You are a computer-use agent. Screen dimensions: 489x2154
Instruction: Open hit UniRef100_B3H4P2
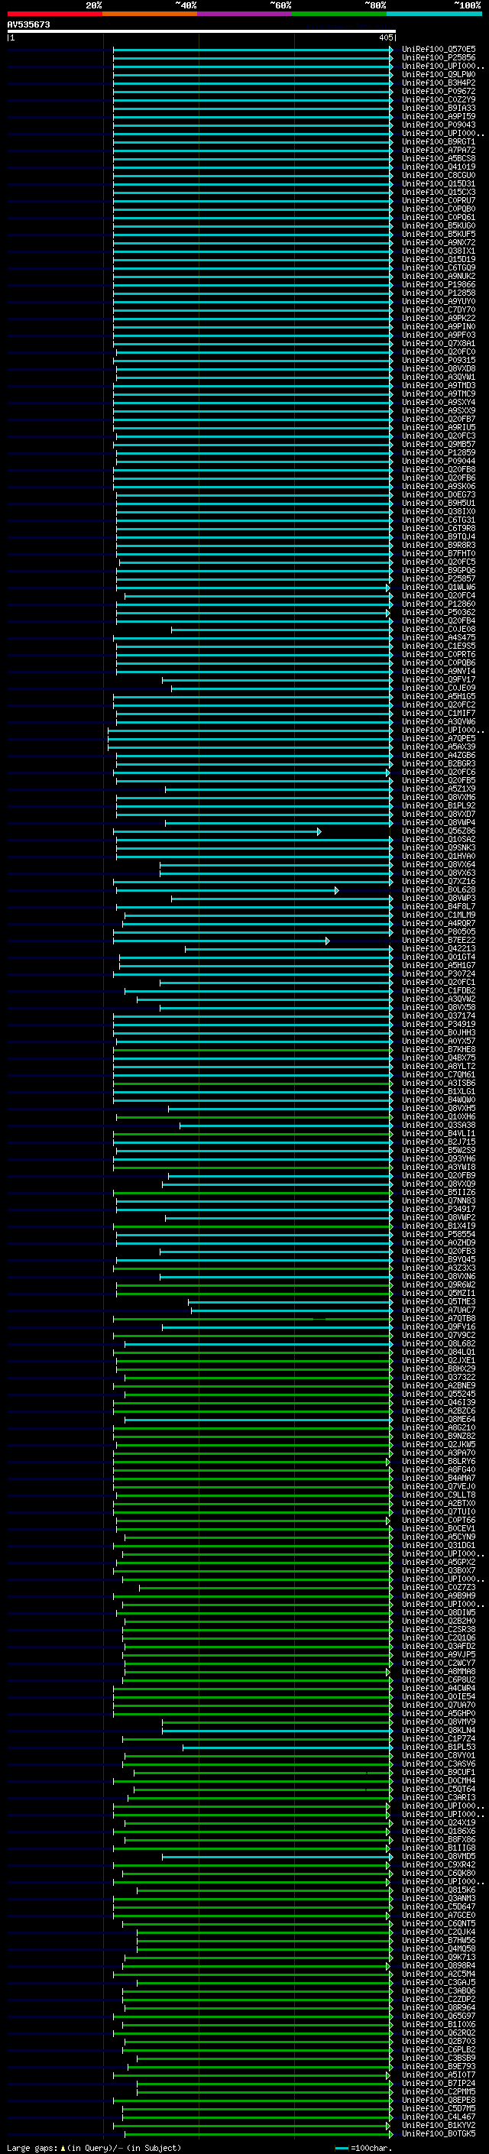tap(439, 83)
